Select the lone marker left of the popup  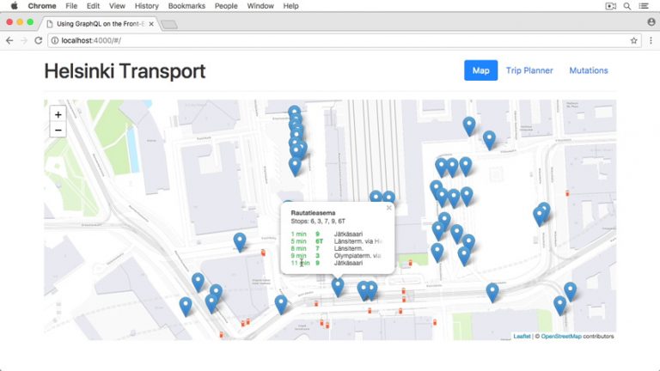(x=240, y=242)
